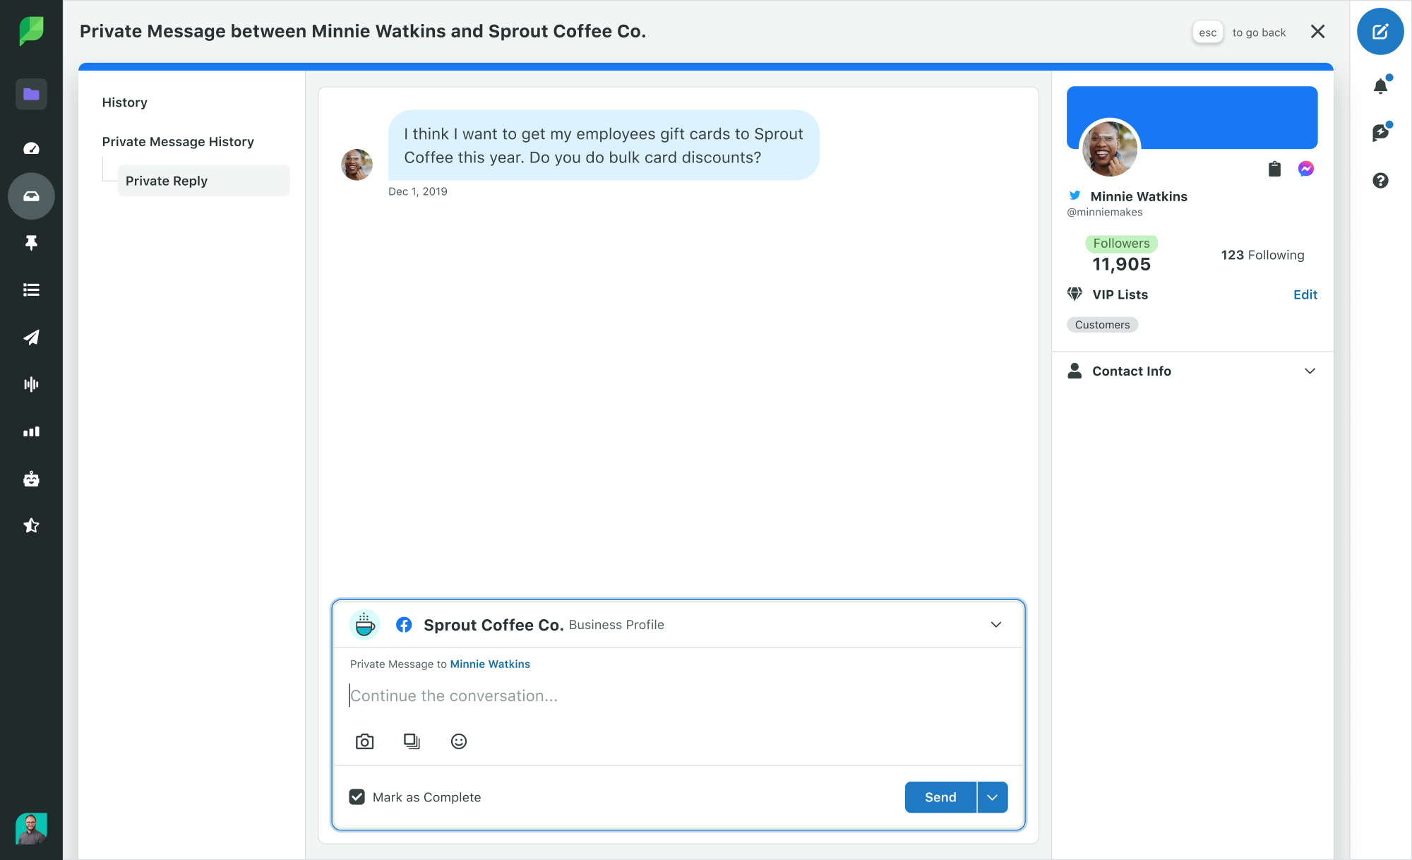Open the asset library icon in composer
Screen dimensions: 1412x860
[412, 741]
